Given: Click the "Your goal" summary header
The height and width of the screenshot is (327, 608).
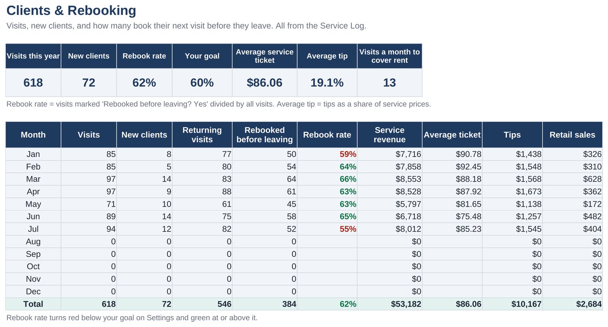Looking at the screenshot, I should pos(202,56).
